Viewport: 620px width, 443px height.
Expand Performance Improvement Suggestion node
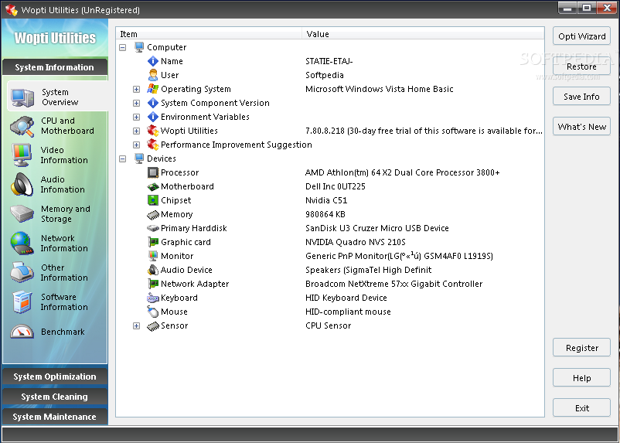click(136, 145)
